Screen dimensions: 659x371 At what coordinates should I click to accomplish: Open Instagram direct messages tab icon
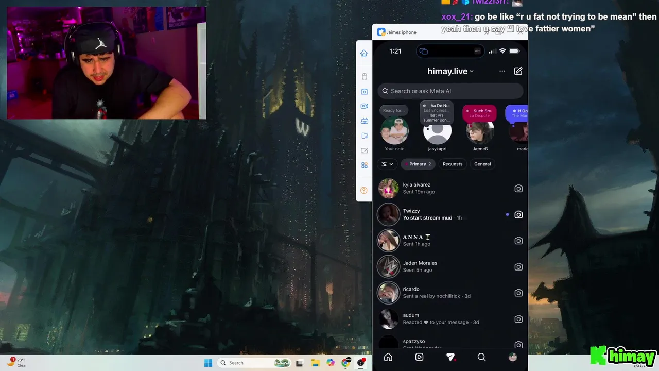point(450,357)
